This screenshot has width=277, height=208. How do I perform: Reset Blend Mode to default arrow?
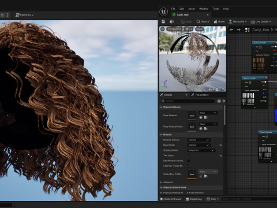coord(220,145)
